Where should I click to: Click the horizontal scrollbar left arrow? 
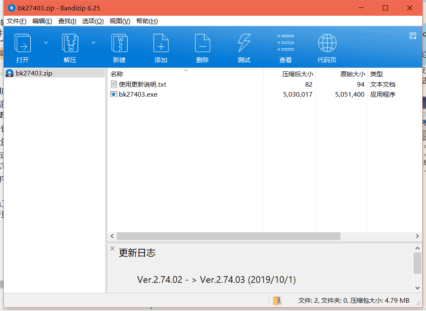click(112, 236)
